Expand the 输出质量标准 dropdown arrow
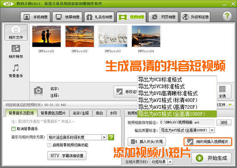This screenshot has width=237, height=168. (212, 130)
